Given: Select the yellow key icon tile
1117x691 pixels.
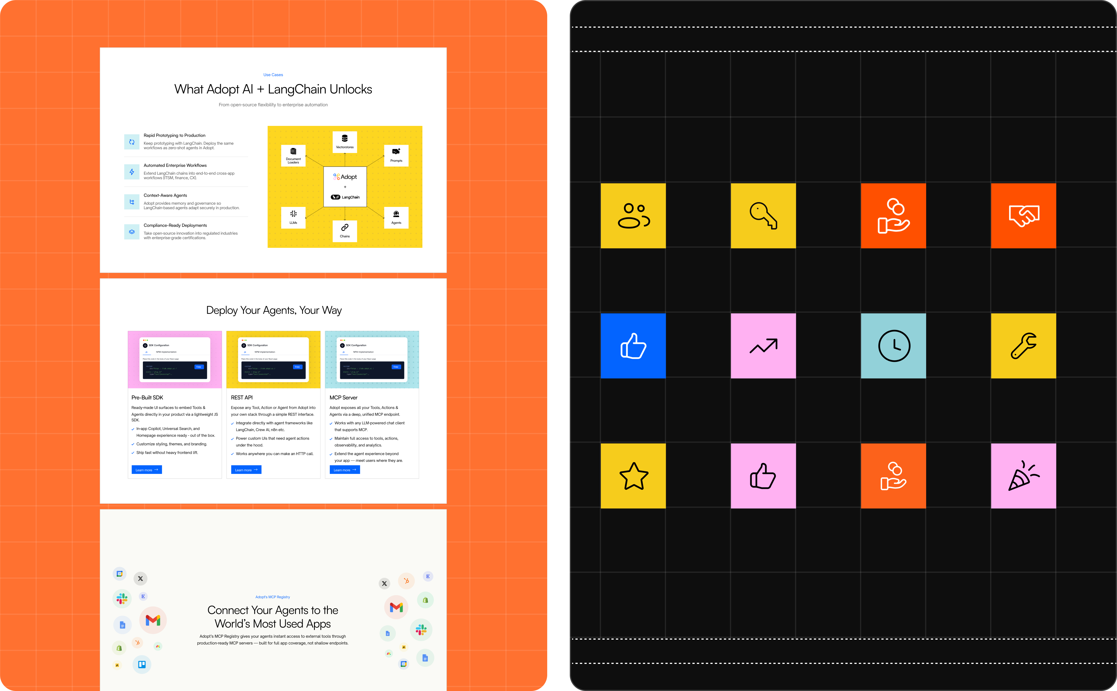Looking at the screenshot, I should pos(763,216).
